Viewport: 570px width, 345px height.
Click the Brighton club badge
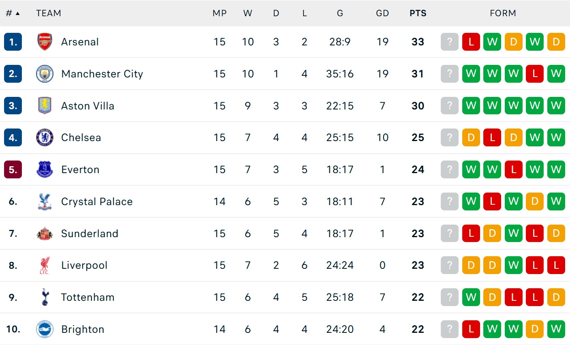tap(45, 329)
